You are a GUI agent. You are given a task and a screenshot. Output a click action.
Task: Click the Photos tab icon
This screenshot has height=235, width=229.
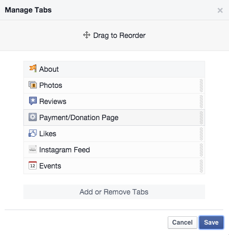[33, 85]
